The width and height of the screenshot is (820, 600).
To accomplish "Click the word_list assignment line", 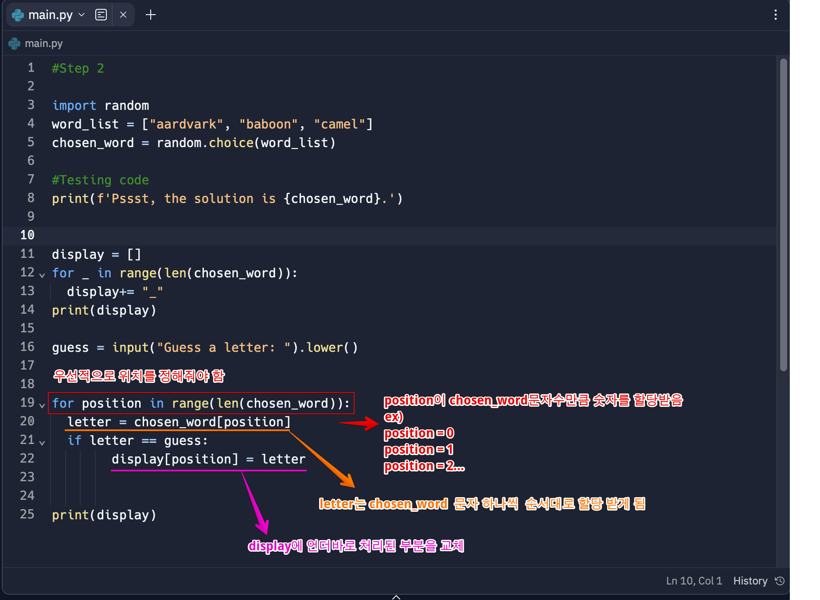I will tap(212, 124).
